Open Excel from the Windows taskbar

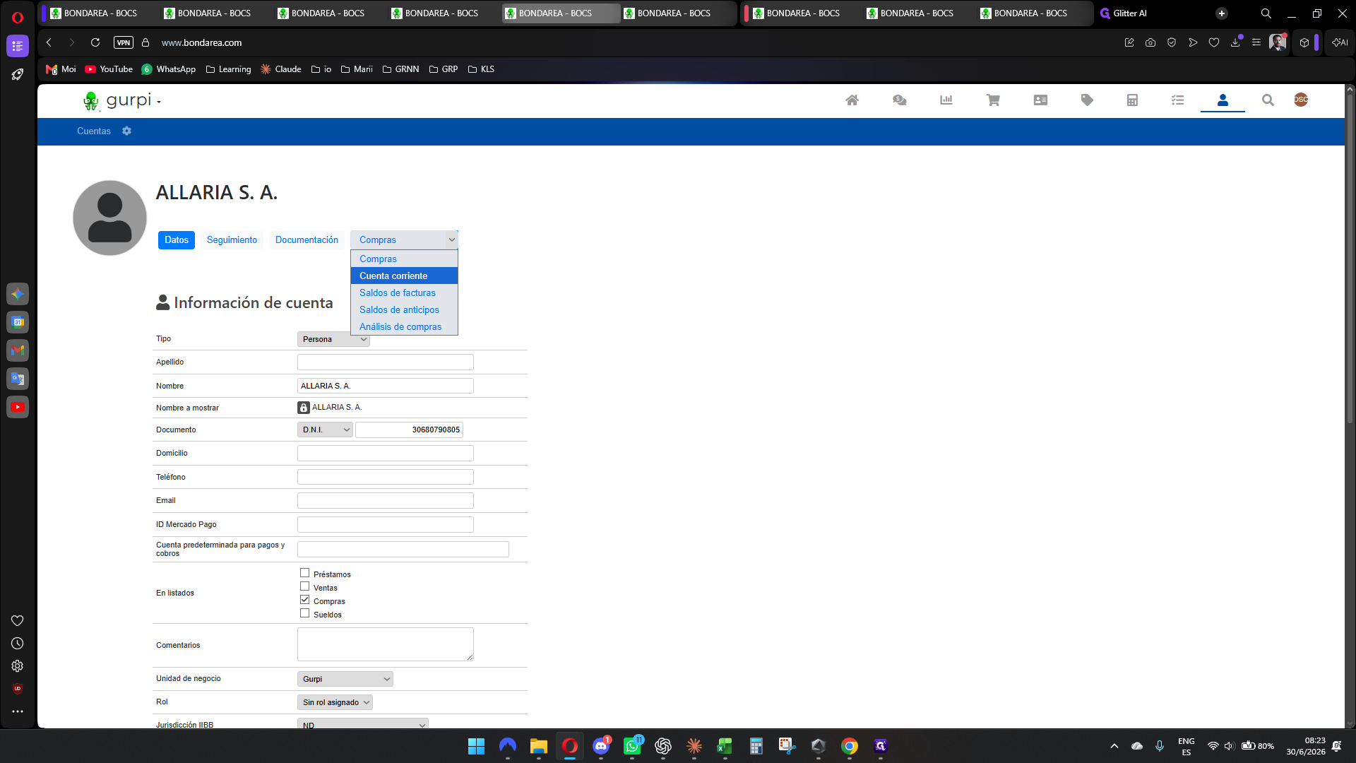pyautogui.click(x=725, y=746)
